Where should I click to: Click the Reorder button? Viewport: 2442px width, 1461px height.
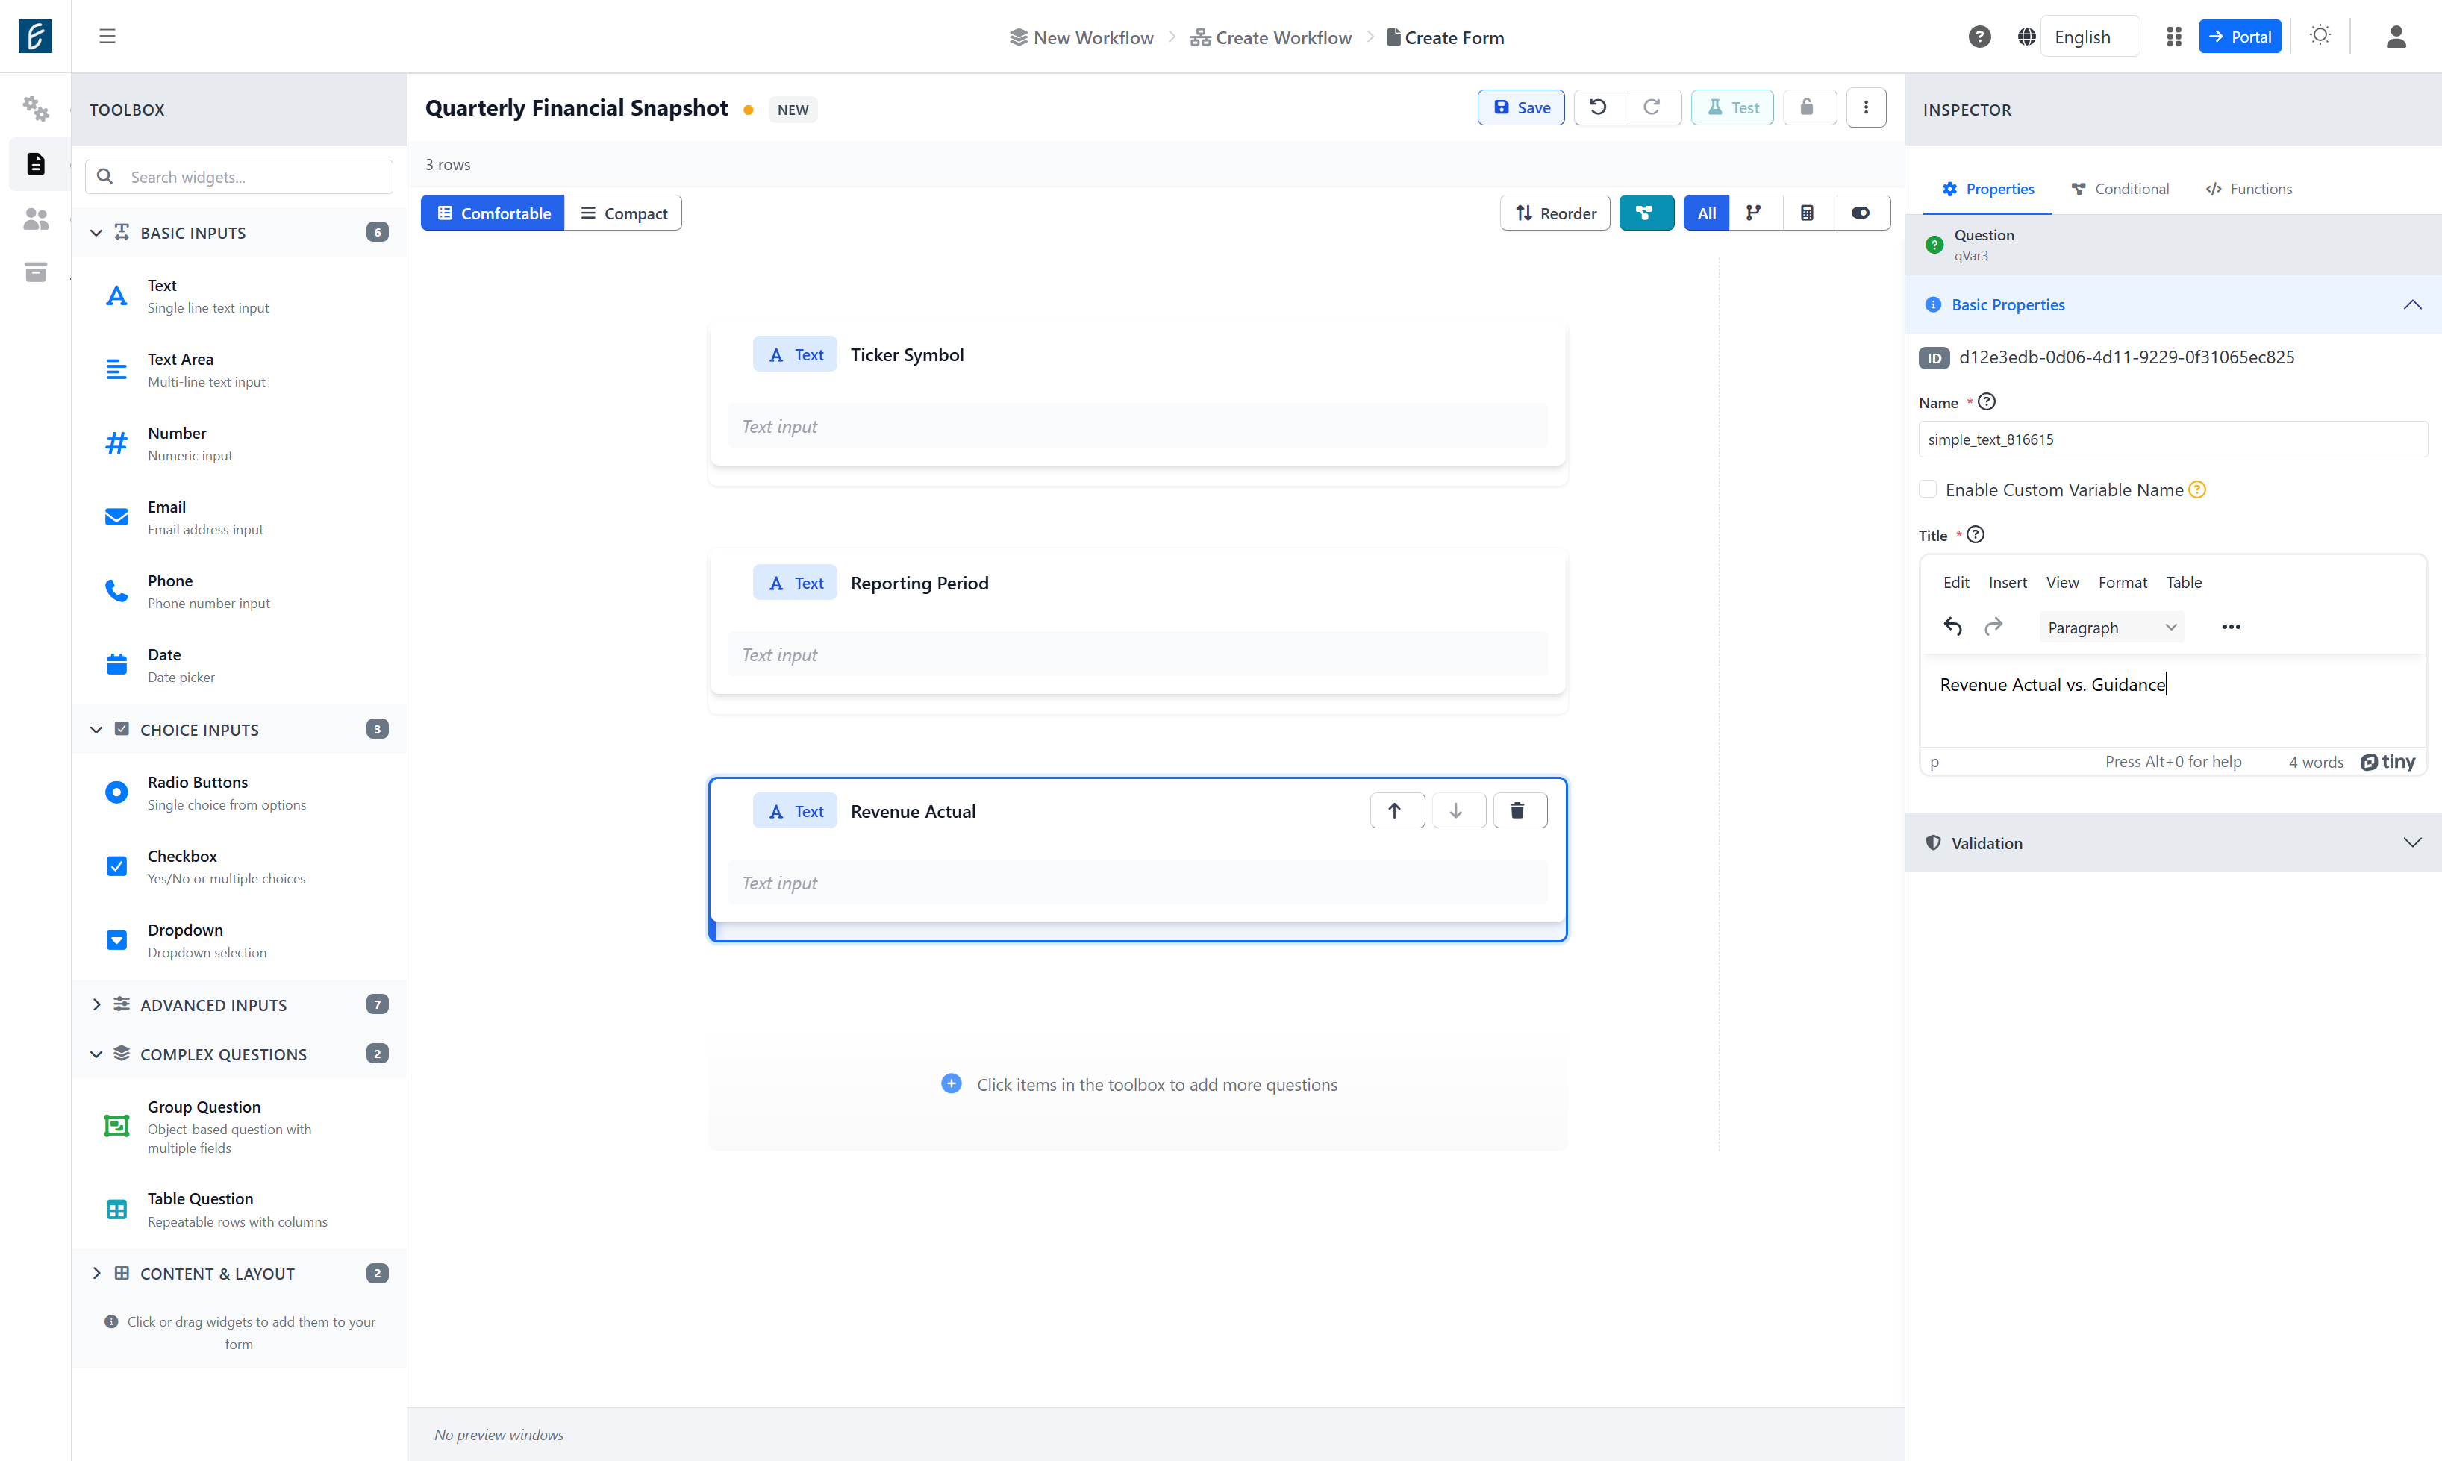(1555, 213)
